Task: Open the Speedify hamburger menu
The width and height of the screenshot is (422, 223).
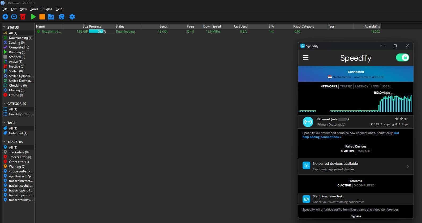Action: 306,57
